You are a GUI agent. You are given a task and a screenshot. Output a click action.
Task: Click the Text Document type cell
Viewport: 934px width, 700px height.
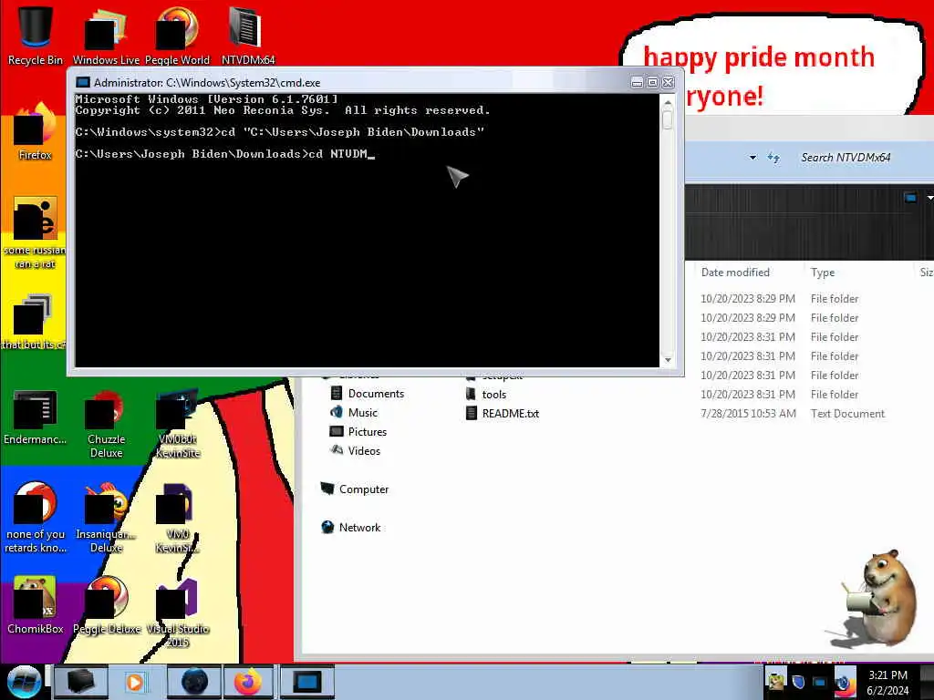847,413
